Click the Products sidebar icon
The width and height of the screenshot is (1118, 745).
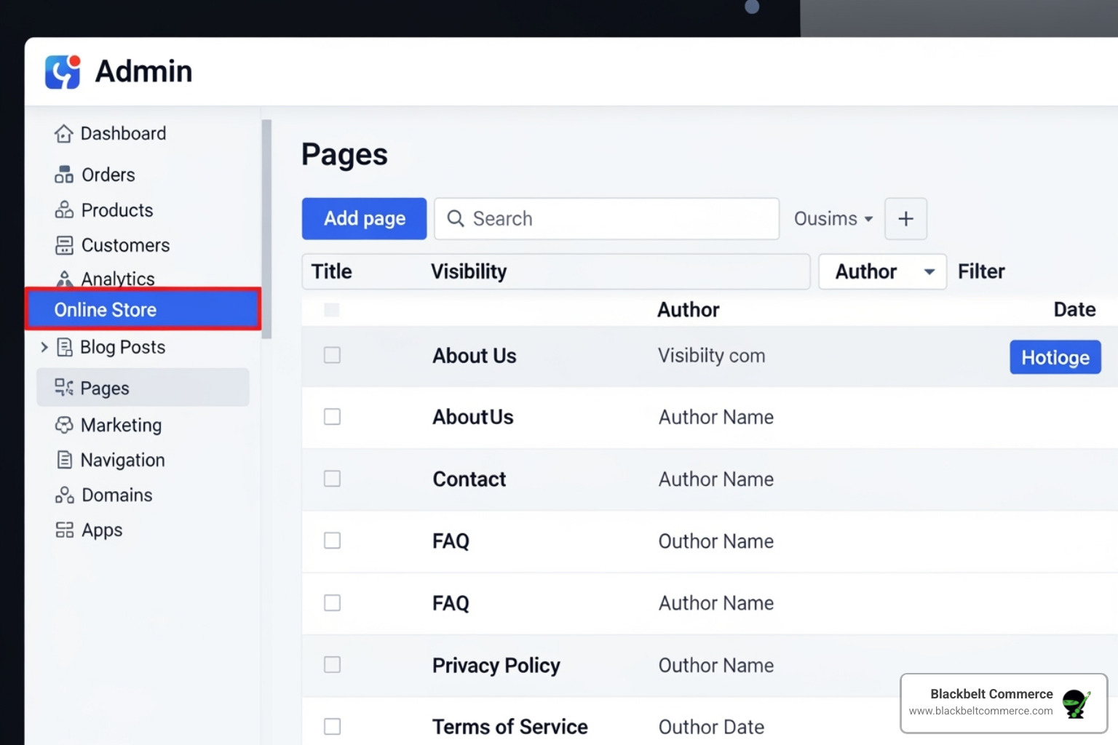pos(64,210)
